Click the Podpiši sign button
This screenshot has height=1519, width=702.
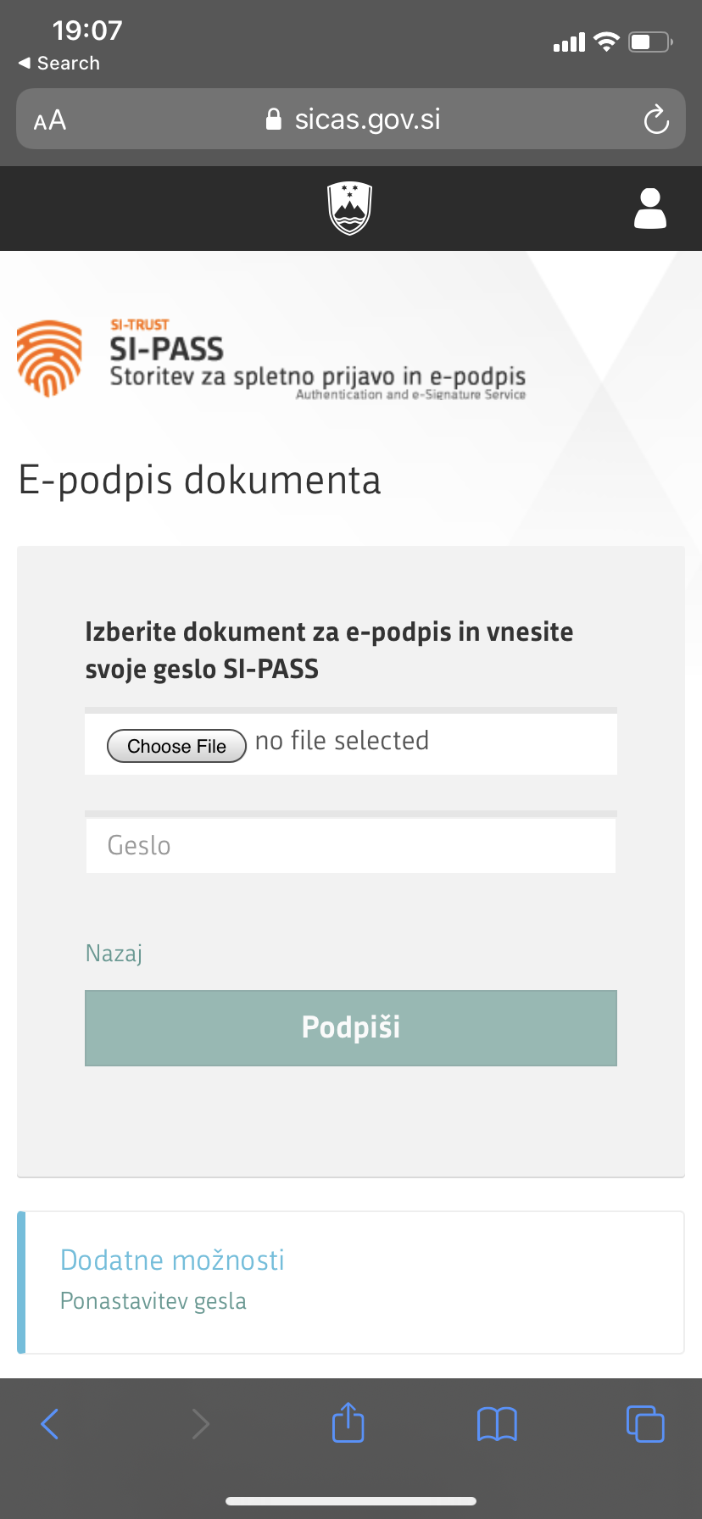(351, 1027)
